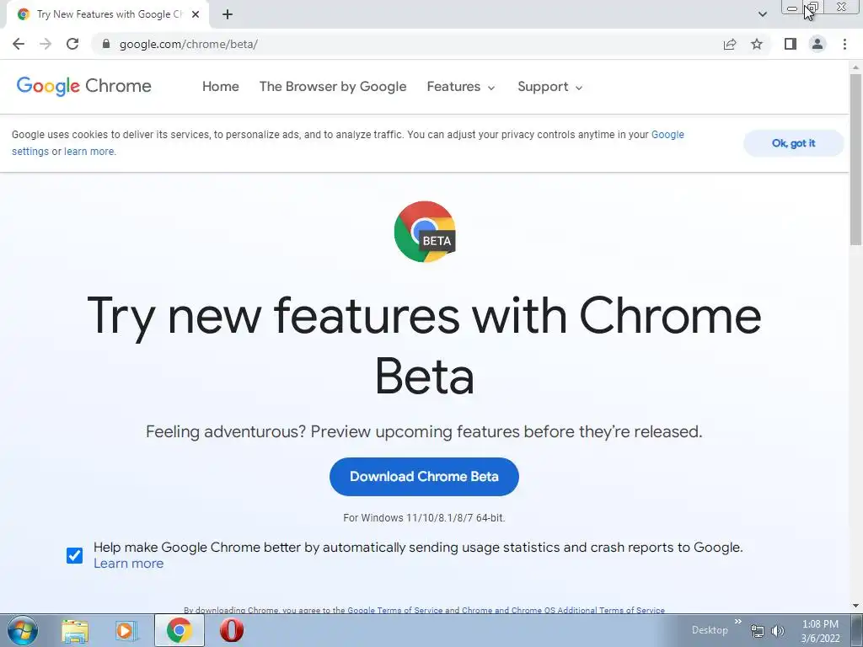This screenshot has height=647, width=863.
Task: Click the 'Try new features with Chrome Beta' heading
Action: (424, 345)
